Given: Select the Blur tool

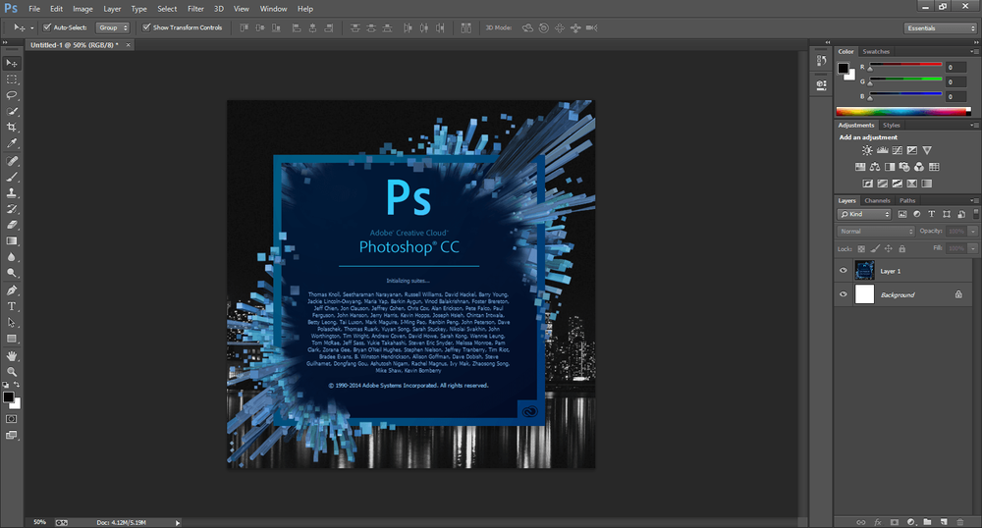Looking at the screenshot, I should (11, 257).
